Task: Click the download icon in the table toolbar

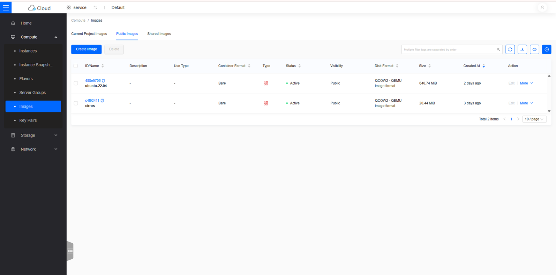Action: (522, 49)
